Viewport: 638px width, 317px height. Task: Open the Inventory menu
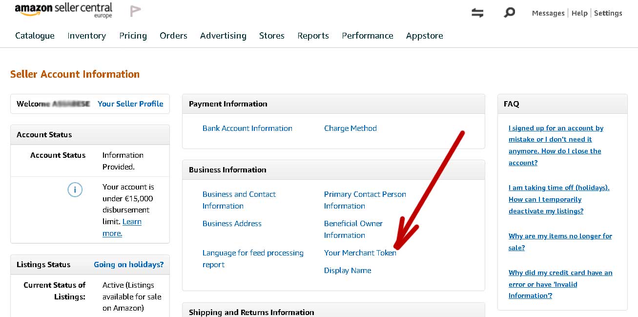(x=87, y=36)
